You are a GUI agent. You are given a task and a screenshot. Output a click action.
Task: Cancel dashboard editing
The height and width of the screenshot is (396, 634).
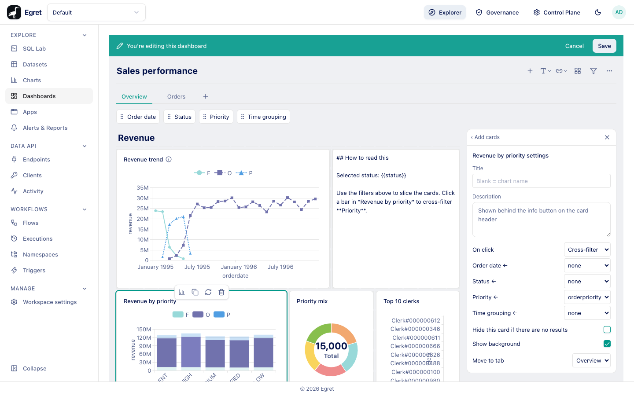point(575,46)
